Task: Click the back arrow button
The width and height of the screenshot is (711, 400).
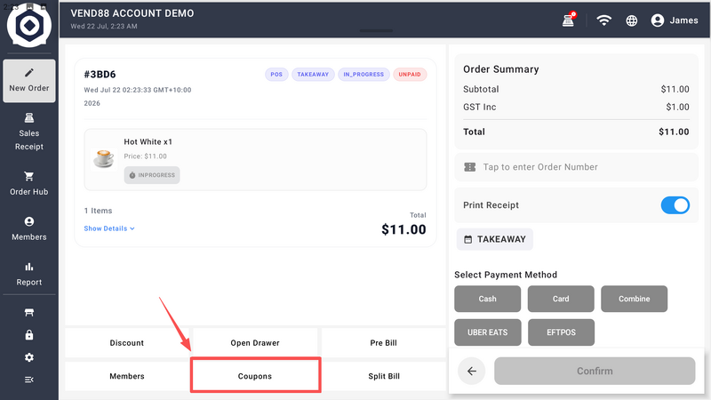Action: (x=472, y=371)
